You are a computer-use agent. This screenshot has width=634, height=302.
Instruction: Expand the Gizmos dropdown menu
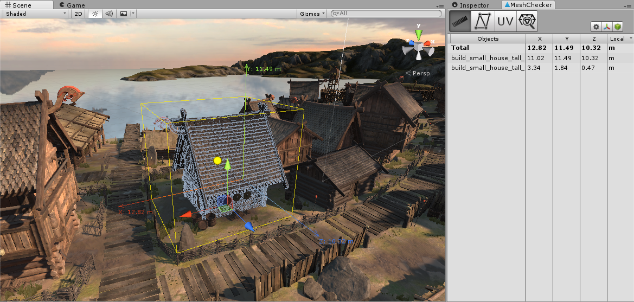pos(313,14)
